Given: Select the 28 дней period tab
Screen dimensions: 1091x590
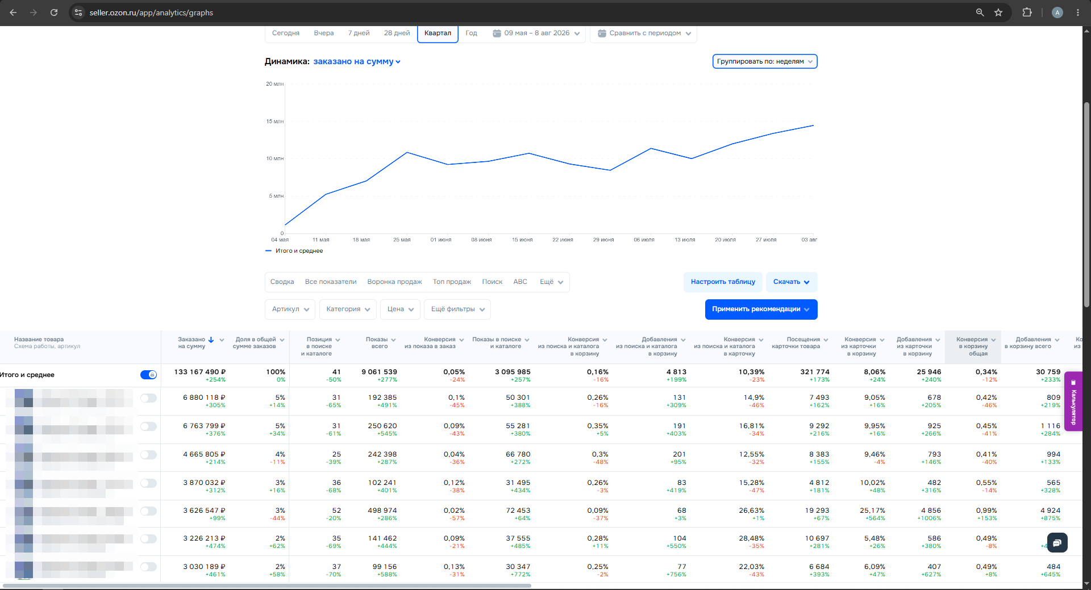Looking at the screenshot, I should [397, 33].
